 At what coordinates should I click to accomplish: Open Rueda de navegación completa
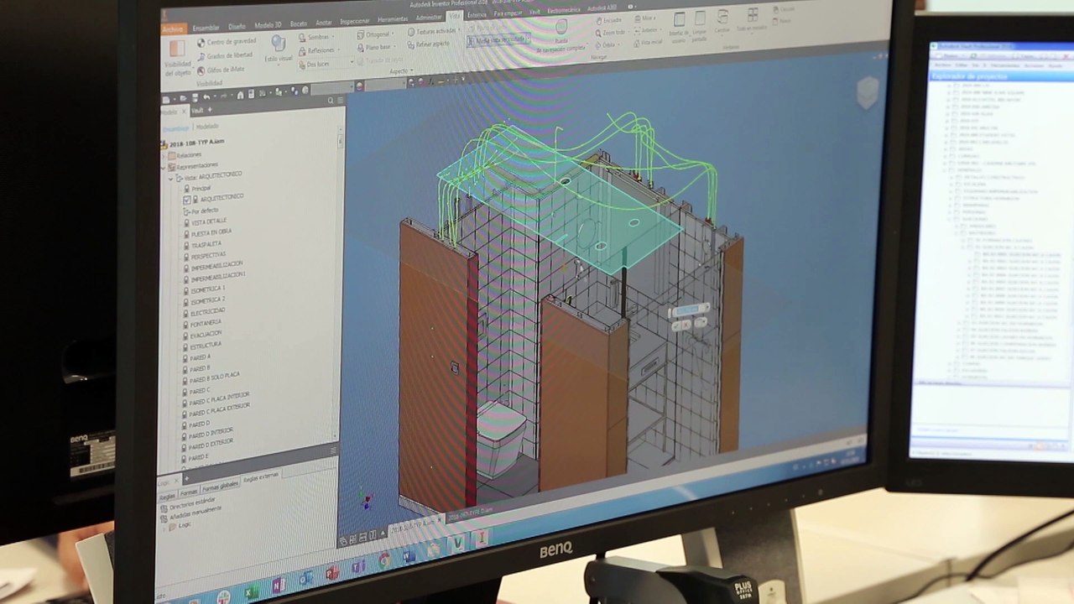point(561,37)
